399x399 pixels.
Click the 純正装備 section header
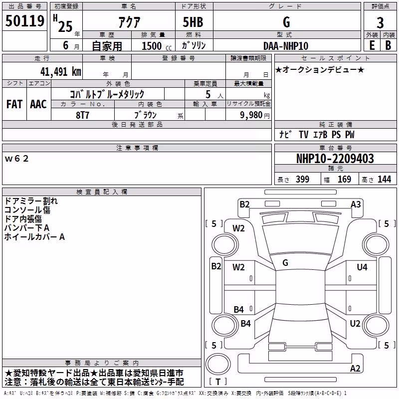(335, 124)
